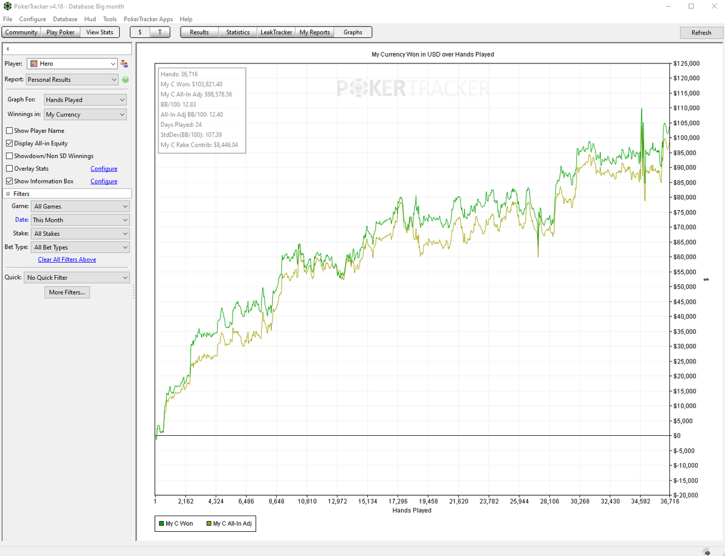Click the green report help icon

click(125, 80)
